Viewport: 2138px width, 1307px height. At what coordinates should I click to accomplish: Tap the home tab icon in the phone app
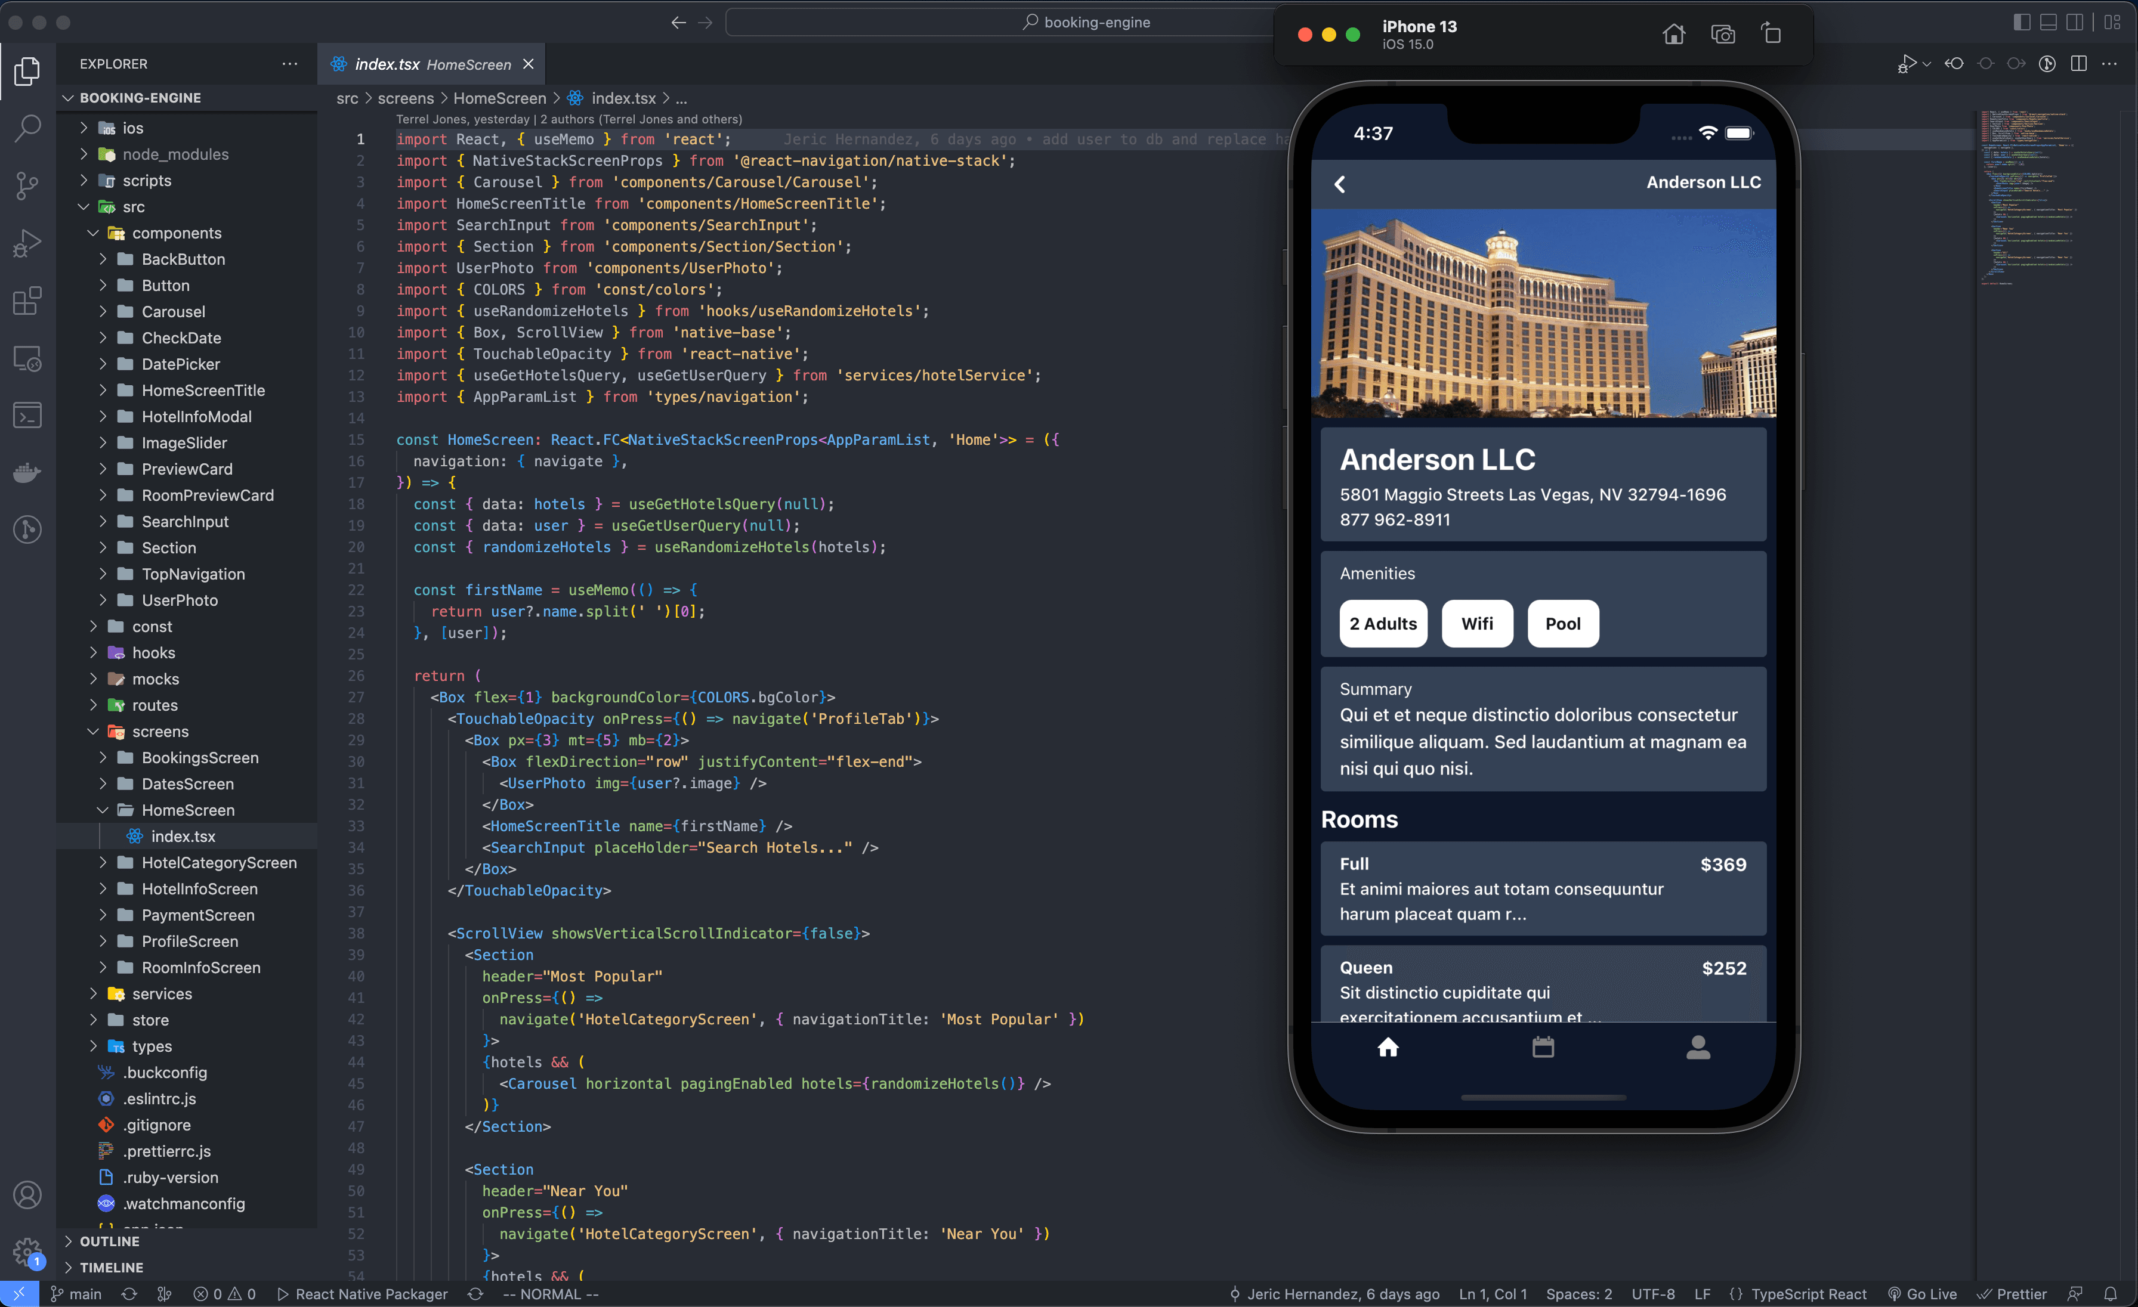tap(1388, 1048)
